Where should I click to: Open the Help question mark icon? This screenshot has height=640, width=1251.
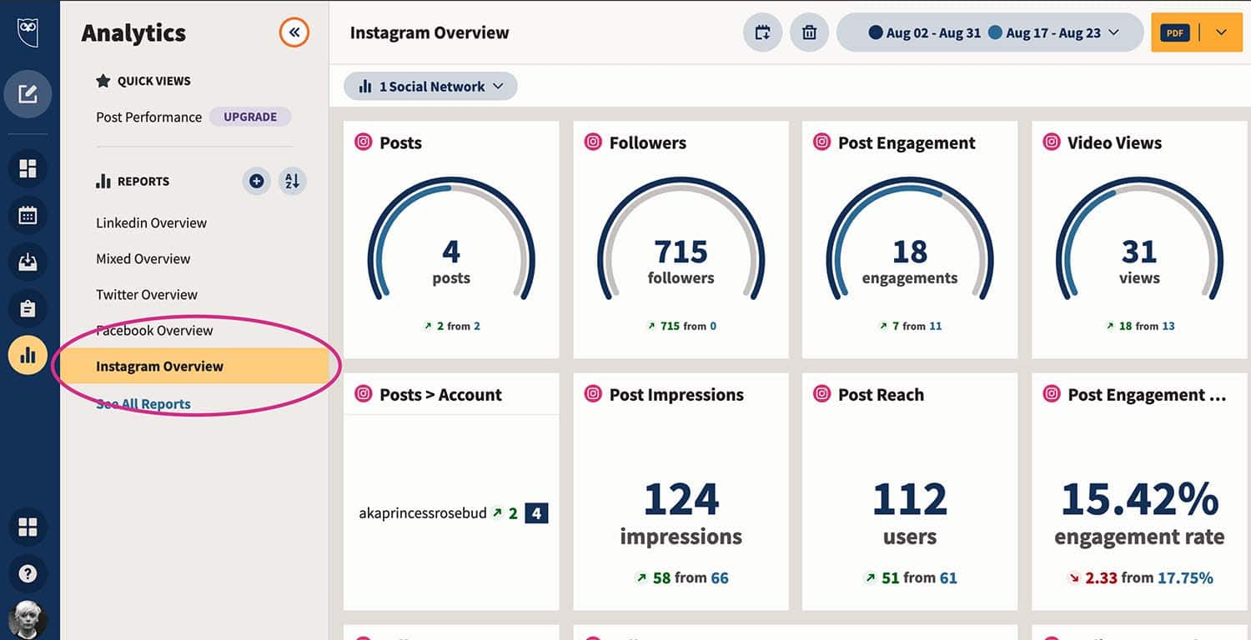click(28, 574)
